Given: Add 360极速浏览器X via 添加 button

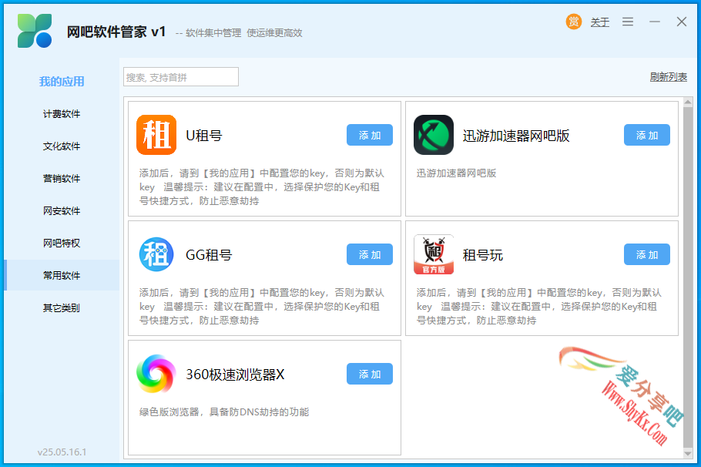Looking at the screenshot, I should pyautogui.click(x=370, y=374).
